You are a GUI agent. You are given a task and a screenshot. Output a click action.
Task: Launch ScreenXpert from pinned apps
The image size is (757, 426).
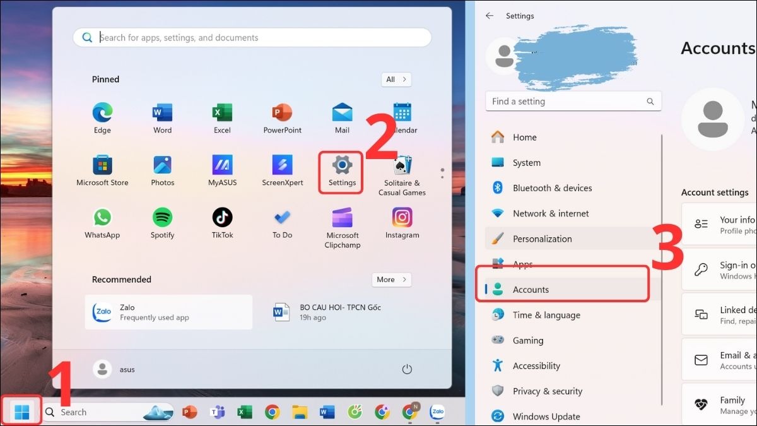click(282, 170)
